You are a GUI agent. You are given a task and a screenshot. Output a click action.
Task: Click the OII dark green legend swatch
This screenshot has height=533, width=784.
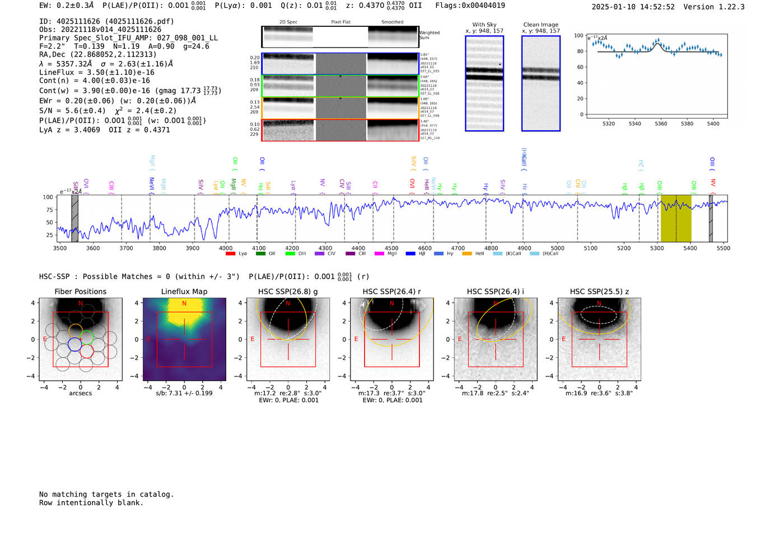(x=260, y=254)
